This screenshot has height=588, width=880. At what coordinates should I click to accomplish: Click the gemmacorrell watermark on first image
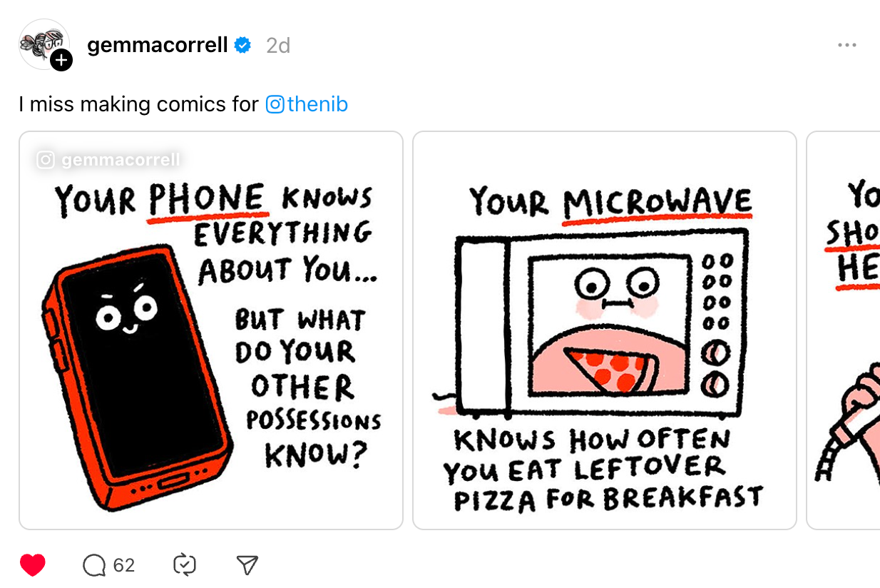click(108, 160)
